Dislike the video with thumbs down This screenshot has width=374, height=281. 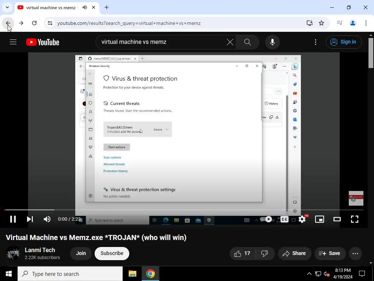tap(264, 253)
